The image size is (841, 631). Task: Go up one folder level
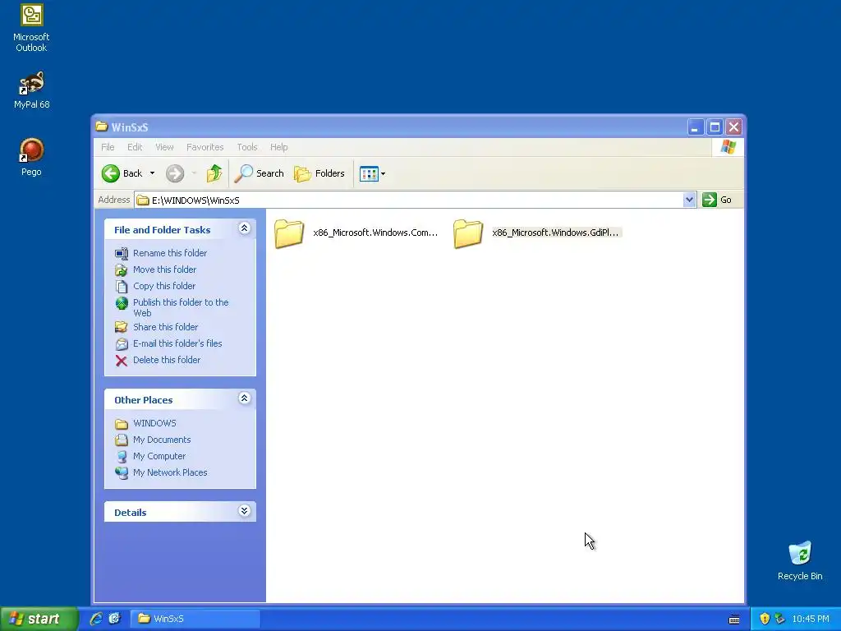point(214,173)
